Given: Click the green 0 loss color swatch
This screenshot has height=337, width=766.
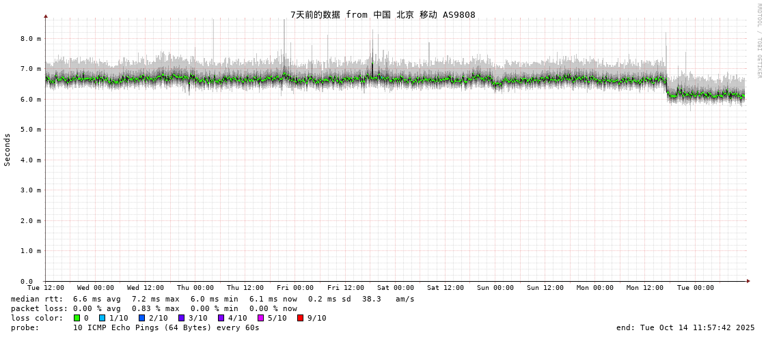Looking at the screenshot, I should [x=77, y=318].
